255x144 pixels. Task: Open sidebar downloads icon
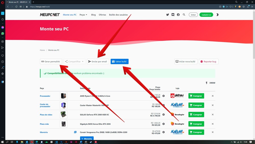pyautogui.click(x=3, y=68)
